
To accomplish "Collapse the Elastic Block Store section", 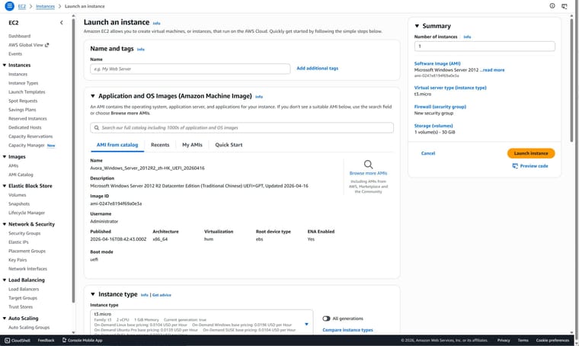I will (5, 186).
